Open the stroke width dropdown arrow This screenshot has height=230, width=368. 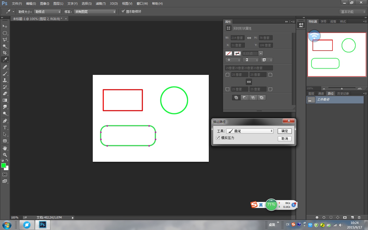click(261, 53)
